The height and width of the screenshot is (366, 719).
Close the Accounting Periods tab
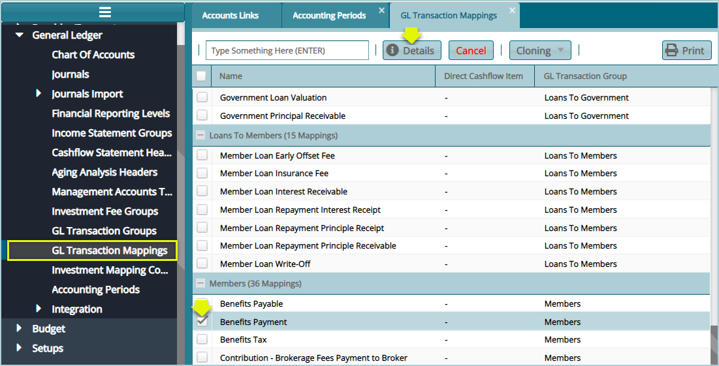pos(381,10)
